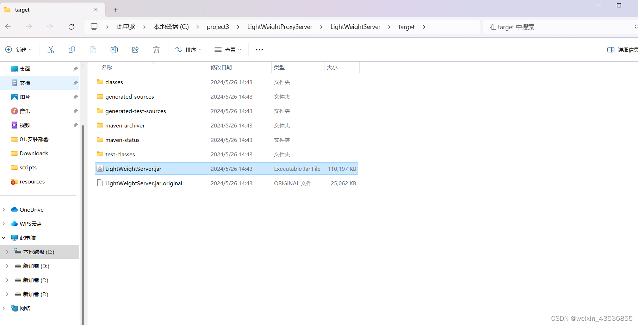This screenshot has width=638, height=325.
Task: Navigate to LightWeightProxyServer in breadcrumb
Action: click(280, 27)
